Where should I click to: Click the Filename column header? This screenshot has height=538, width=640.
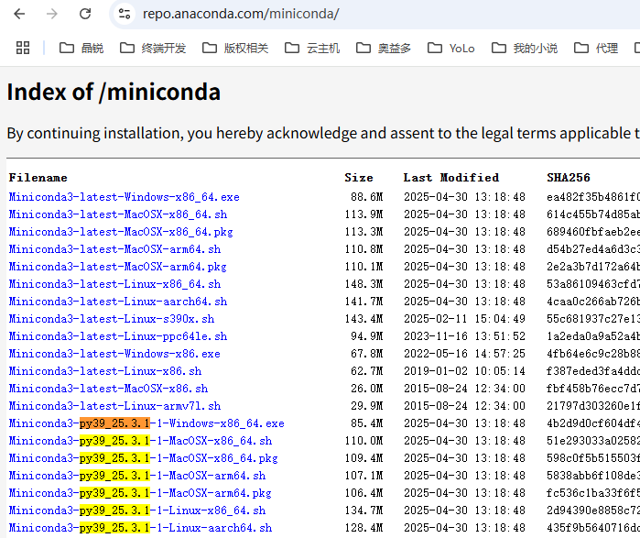coord(38,178)
